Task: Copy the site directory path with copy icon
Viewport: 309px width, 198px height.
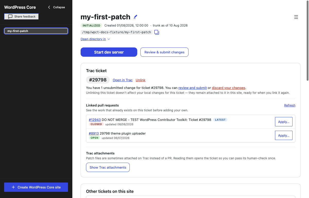Action: pos(157,32)
